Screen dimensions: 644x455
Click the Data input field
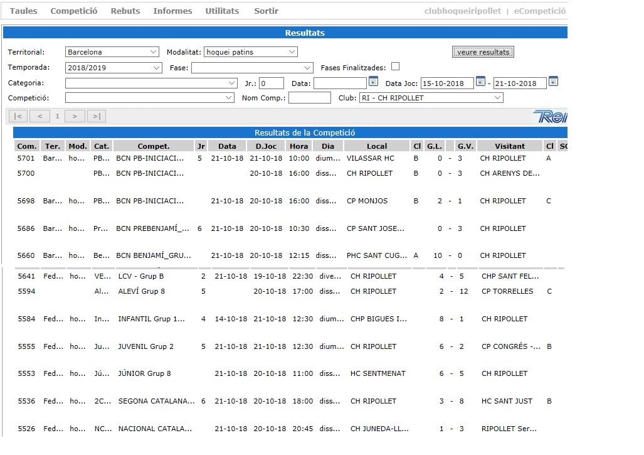[340, 83]
